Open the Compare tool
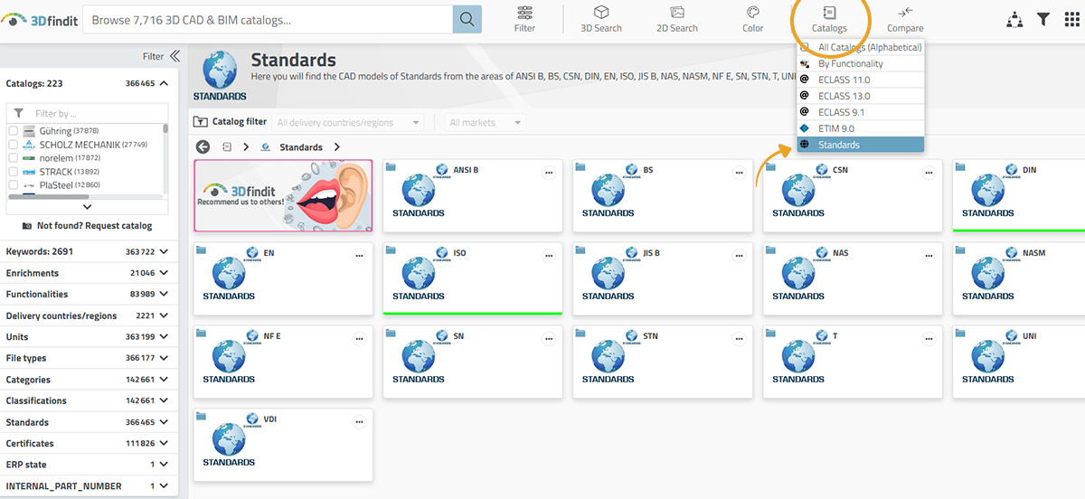 pyautogui.click(x=905, y=18)
